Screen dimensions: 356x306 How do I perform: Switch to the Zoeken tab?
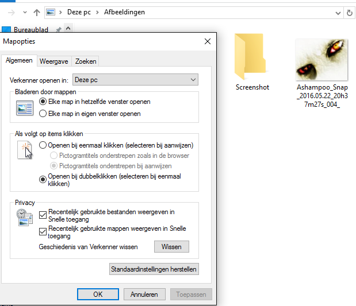pyautogui.click(x=86, y=61)
